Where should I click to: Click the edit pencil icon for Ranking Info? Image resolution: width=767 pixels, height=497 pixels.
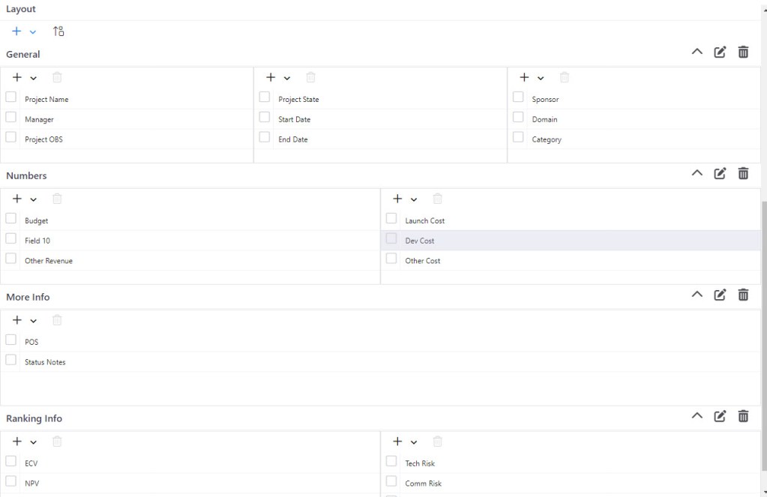pos(720,416)
